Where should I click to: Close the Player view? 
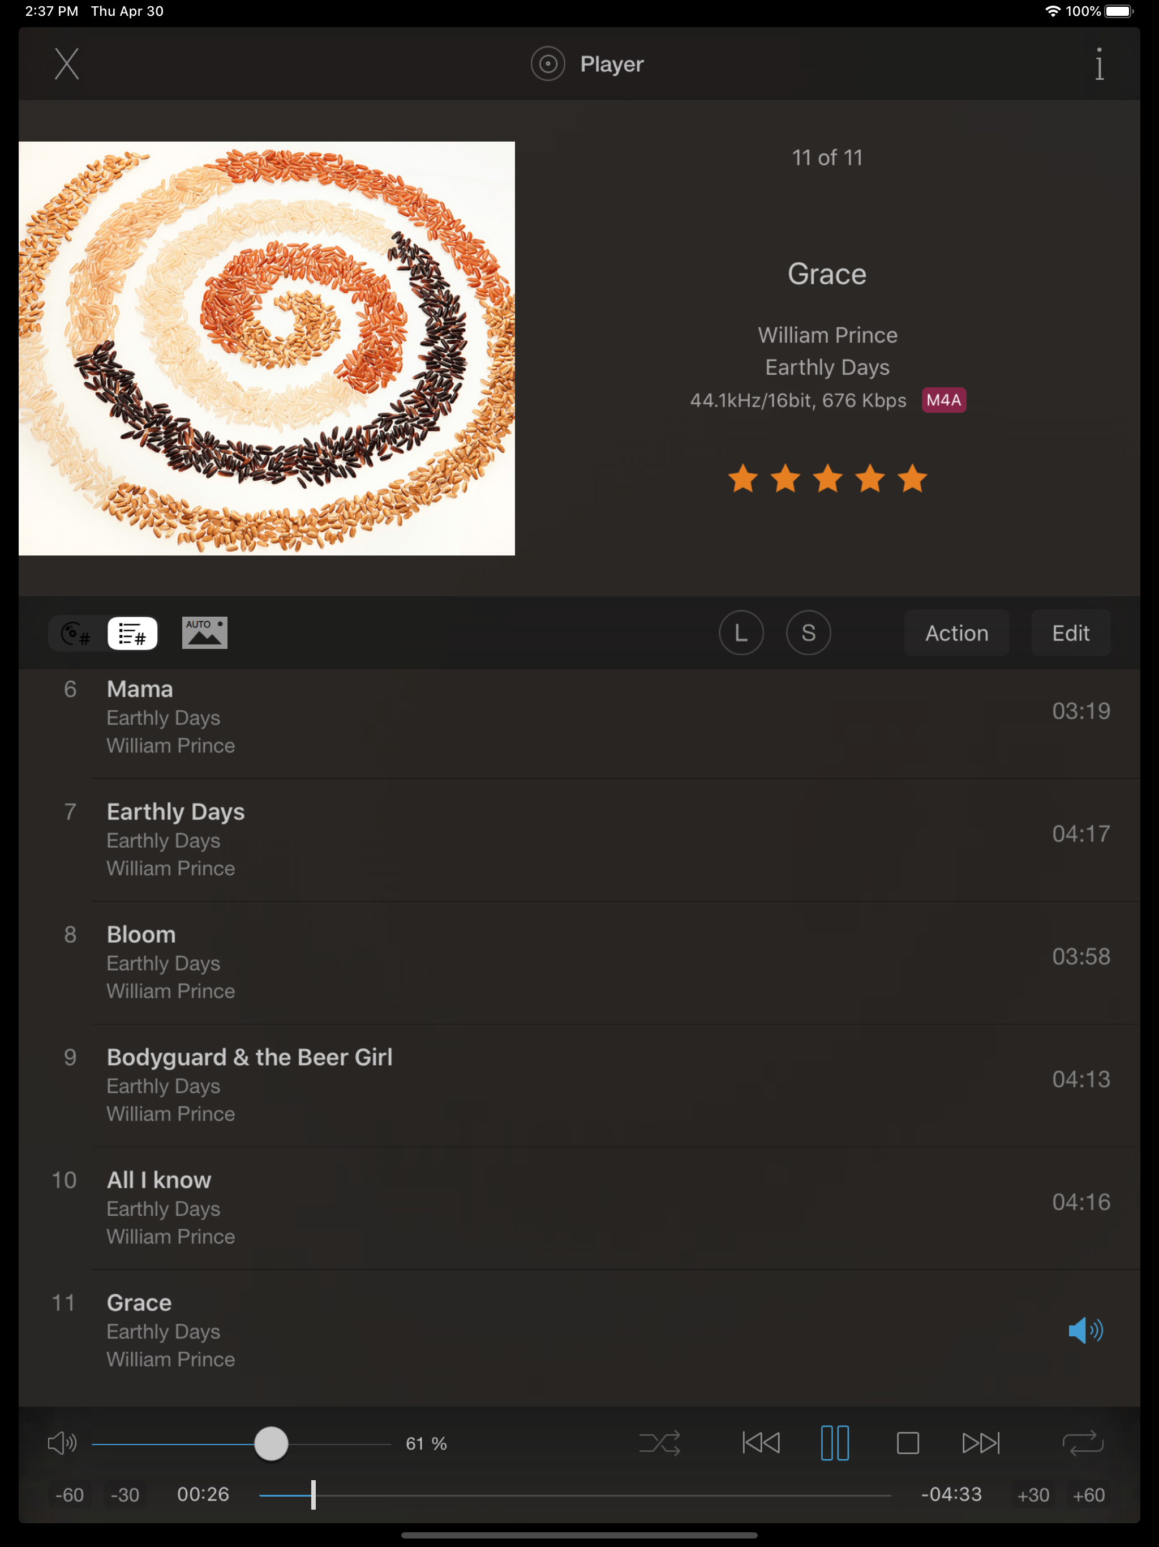pos(67,65)
